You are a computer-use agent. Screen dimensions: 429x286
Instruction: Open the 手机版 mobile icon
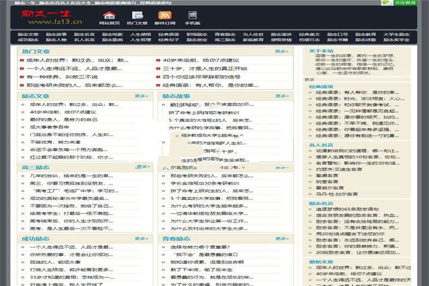pyautogui.click(x=193, y=15)
